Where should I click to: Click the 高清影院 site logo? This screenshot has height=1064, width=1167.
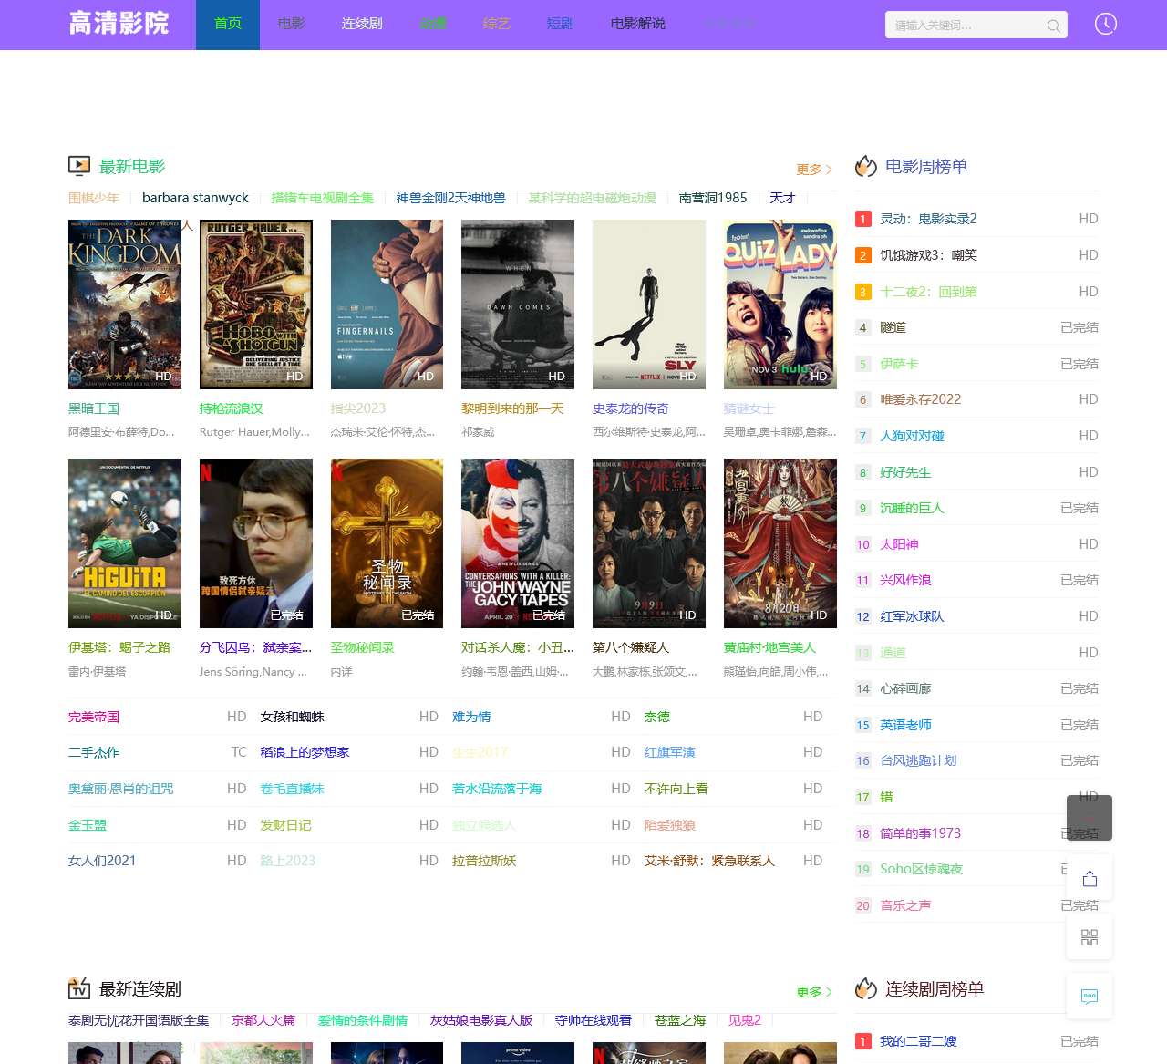pyautogui.click(x=119, y=24)
